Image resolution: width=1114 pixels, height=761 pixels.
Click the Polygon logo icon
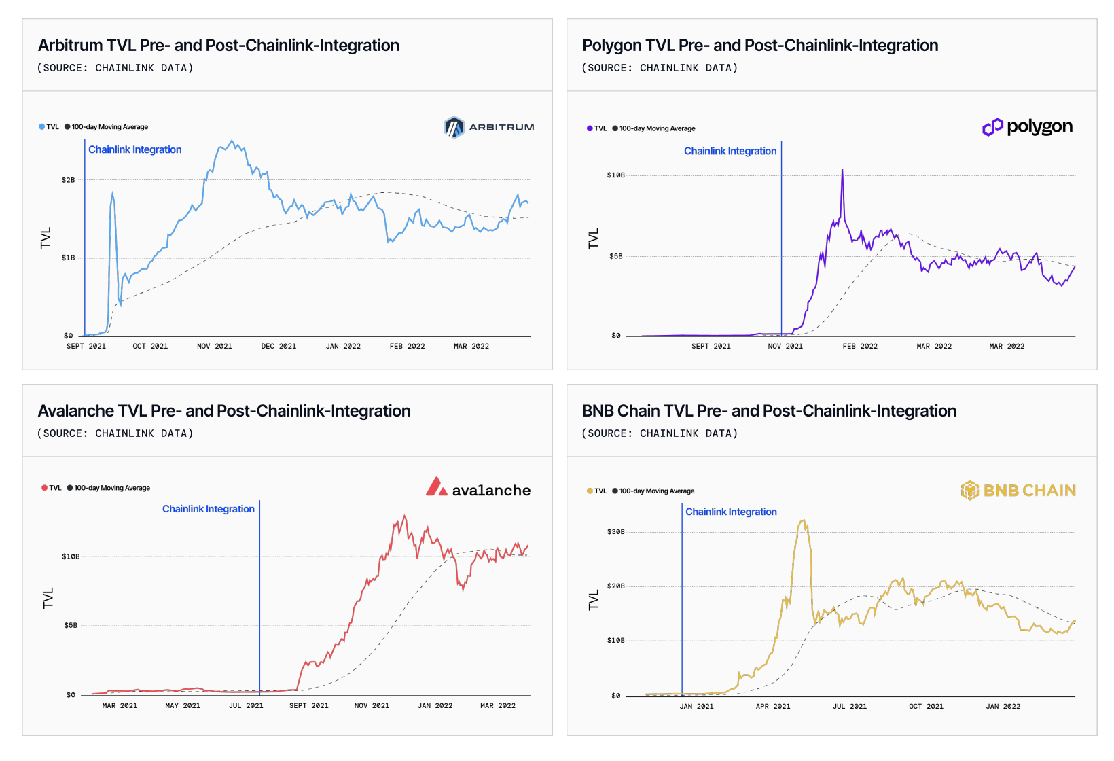(x=992, y=127)
